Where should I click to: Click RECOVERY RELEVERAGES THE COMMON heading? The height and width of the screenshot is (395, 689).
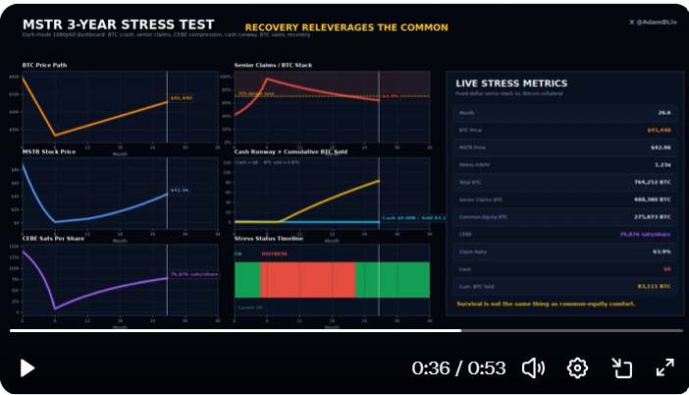coord(346,28)
